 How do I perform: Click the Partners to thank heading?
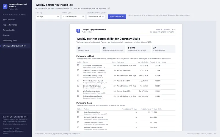pos(84,103)
